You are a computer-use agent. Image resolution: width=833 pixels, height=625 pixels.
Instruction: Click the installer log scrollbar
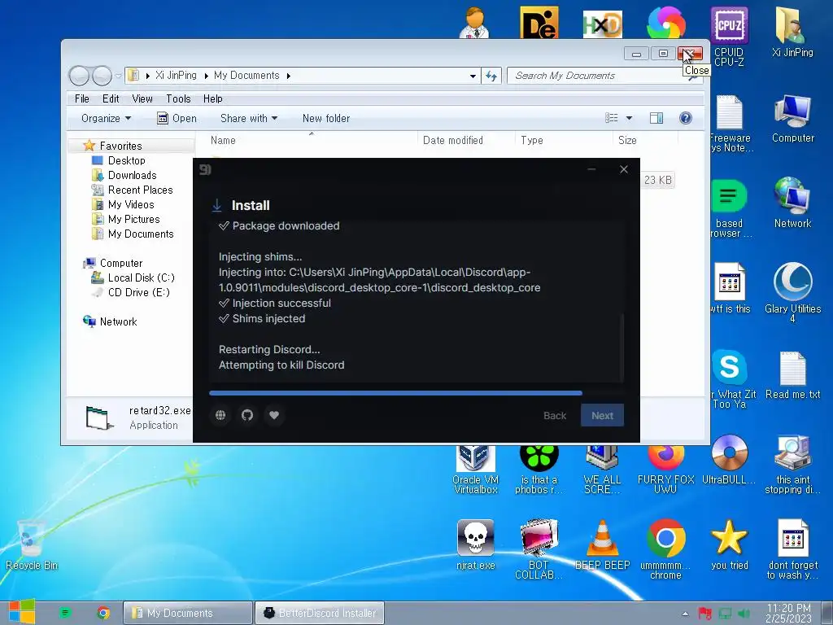click(621, 347)
